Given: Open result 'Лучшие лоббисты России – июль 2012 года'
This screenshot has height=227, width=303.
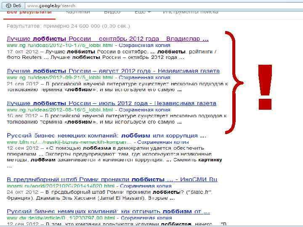Looking at the screenshot, I should (x=112, y=103).
